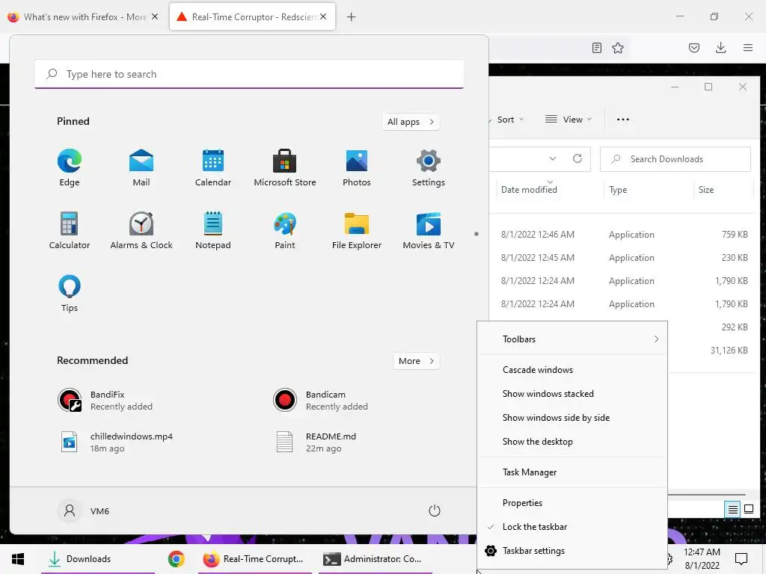
Task: Click the Save to Pocket icon
Action: pyautogui.click(x=694, y=48)
